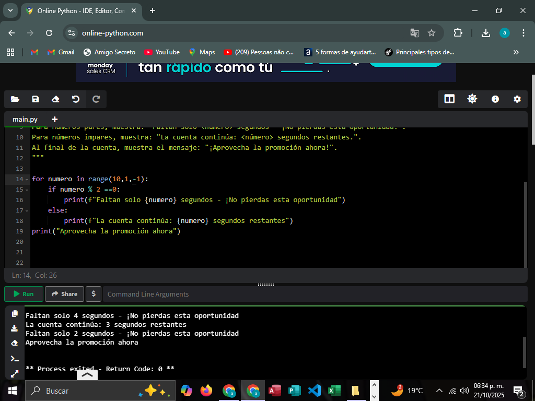The width and height of the screenshot is (535, 401).
Task: Add a new file tab
Action: pyautogui.click(x=55, y=119)
